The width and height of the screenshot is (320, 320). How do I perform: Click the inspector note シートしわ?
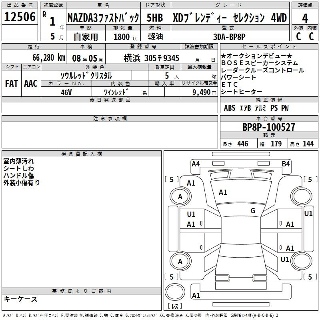pyautogui.click(x=18, y=168)
